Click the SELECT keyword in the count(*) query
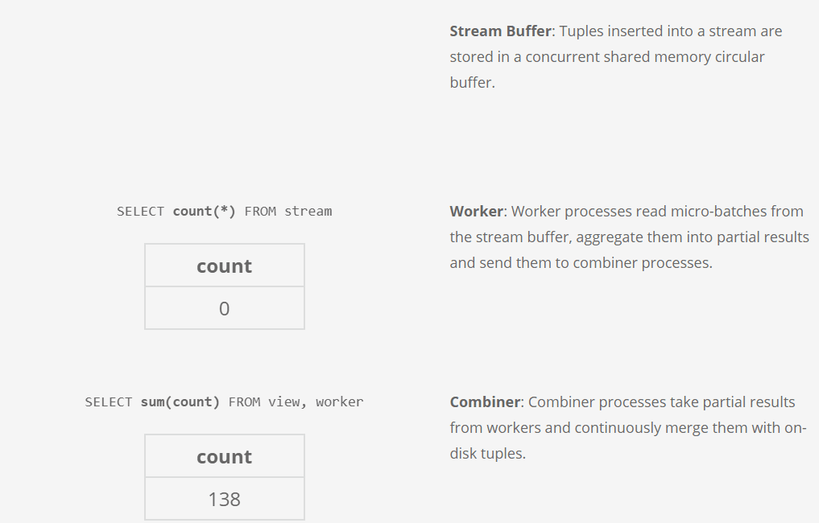This screenshot has width=819, height=523. point(141,212)
